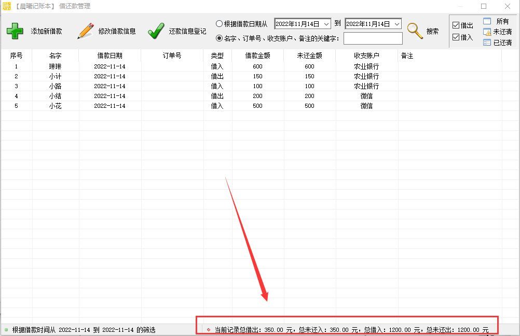This screenshot has height=336, width=520.
Task: Select the 根据借款日期从 radio button
Action: pos(219,24)
